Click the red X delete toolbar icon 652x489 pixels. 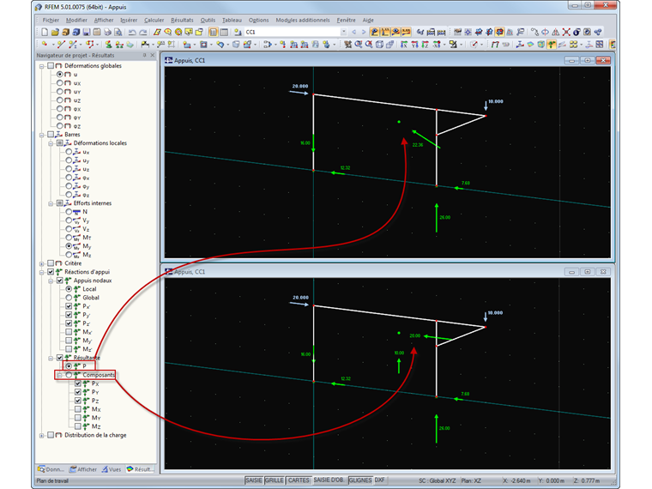tap(566, 32)
